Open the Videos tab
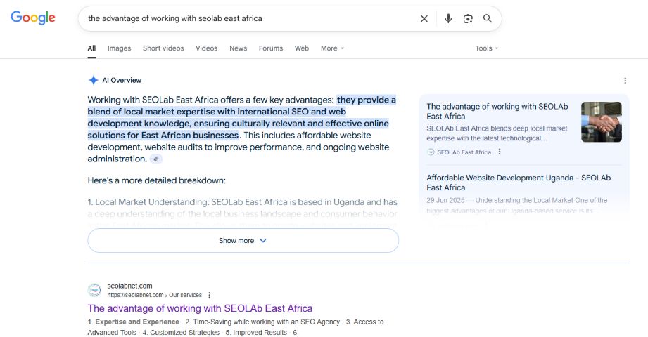This screenshot has height=337, width=648. click(207, 48)
